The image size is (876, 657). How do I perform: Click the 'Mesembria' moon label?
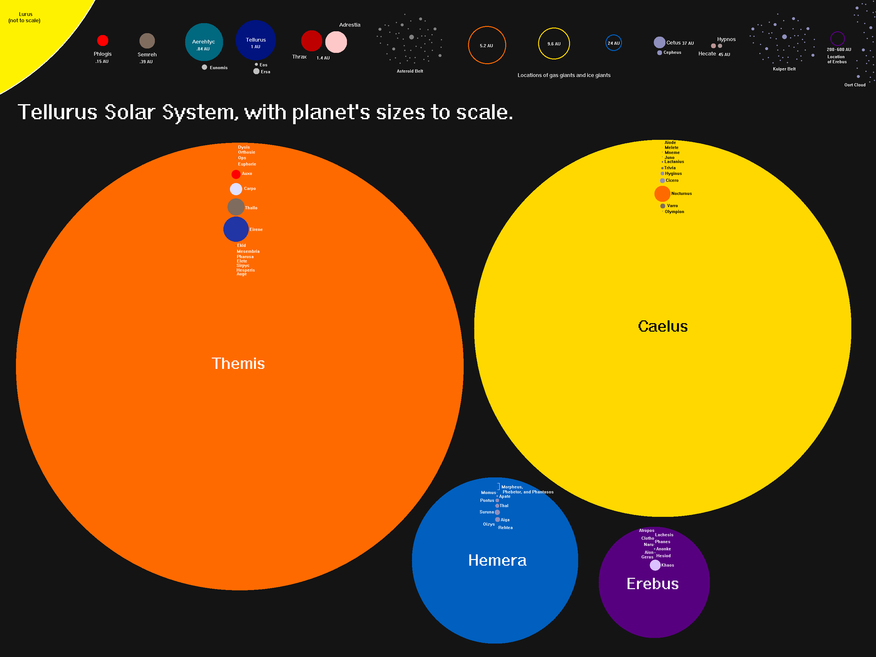click(248, 252)
